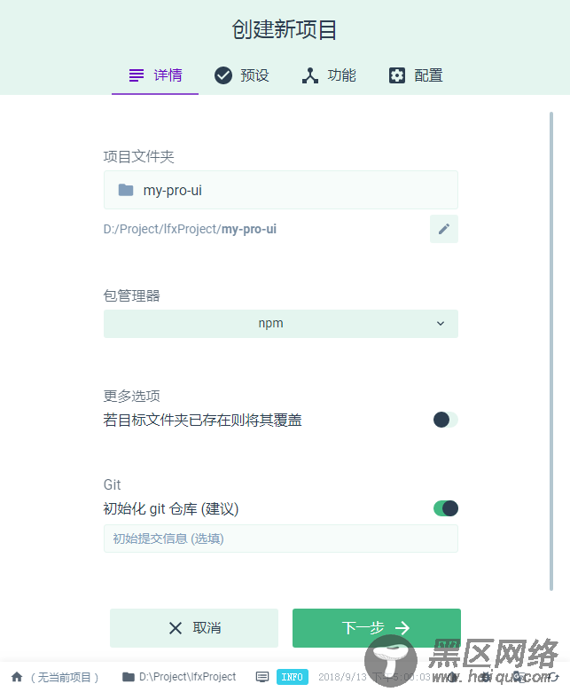
Task: Click the 若目标文件夹已存在则将其覆盖 label
Action: tap(202, 420)
